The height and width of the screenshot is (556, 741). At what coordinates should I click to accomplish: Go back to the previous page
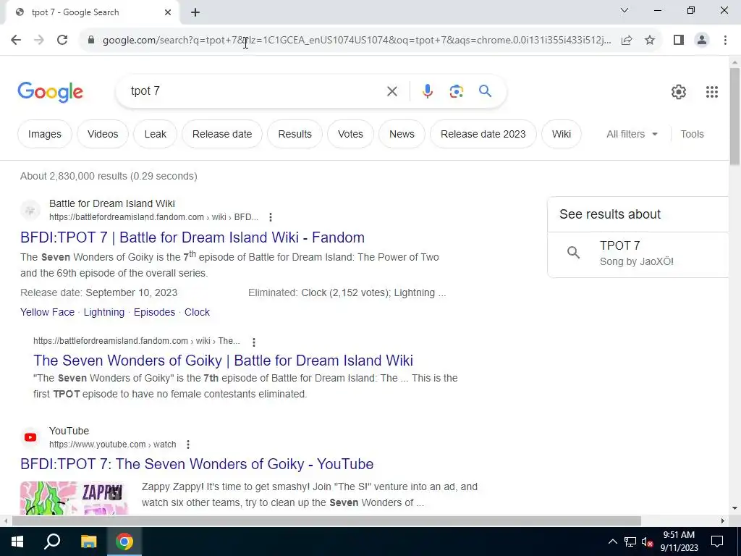pos(16,41)
